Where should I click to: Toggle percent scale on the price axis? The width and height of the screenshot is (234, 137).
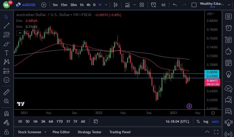point(198,121)
